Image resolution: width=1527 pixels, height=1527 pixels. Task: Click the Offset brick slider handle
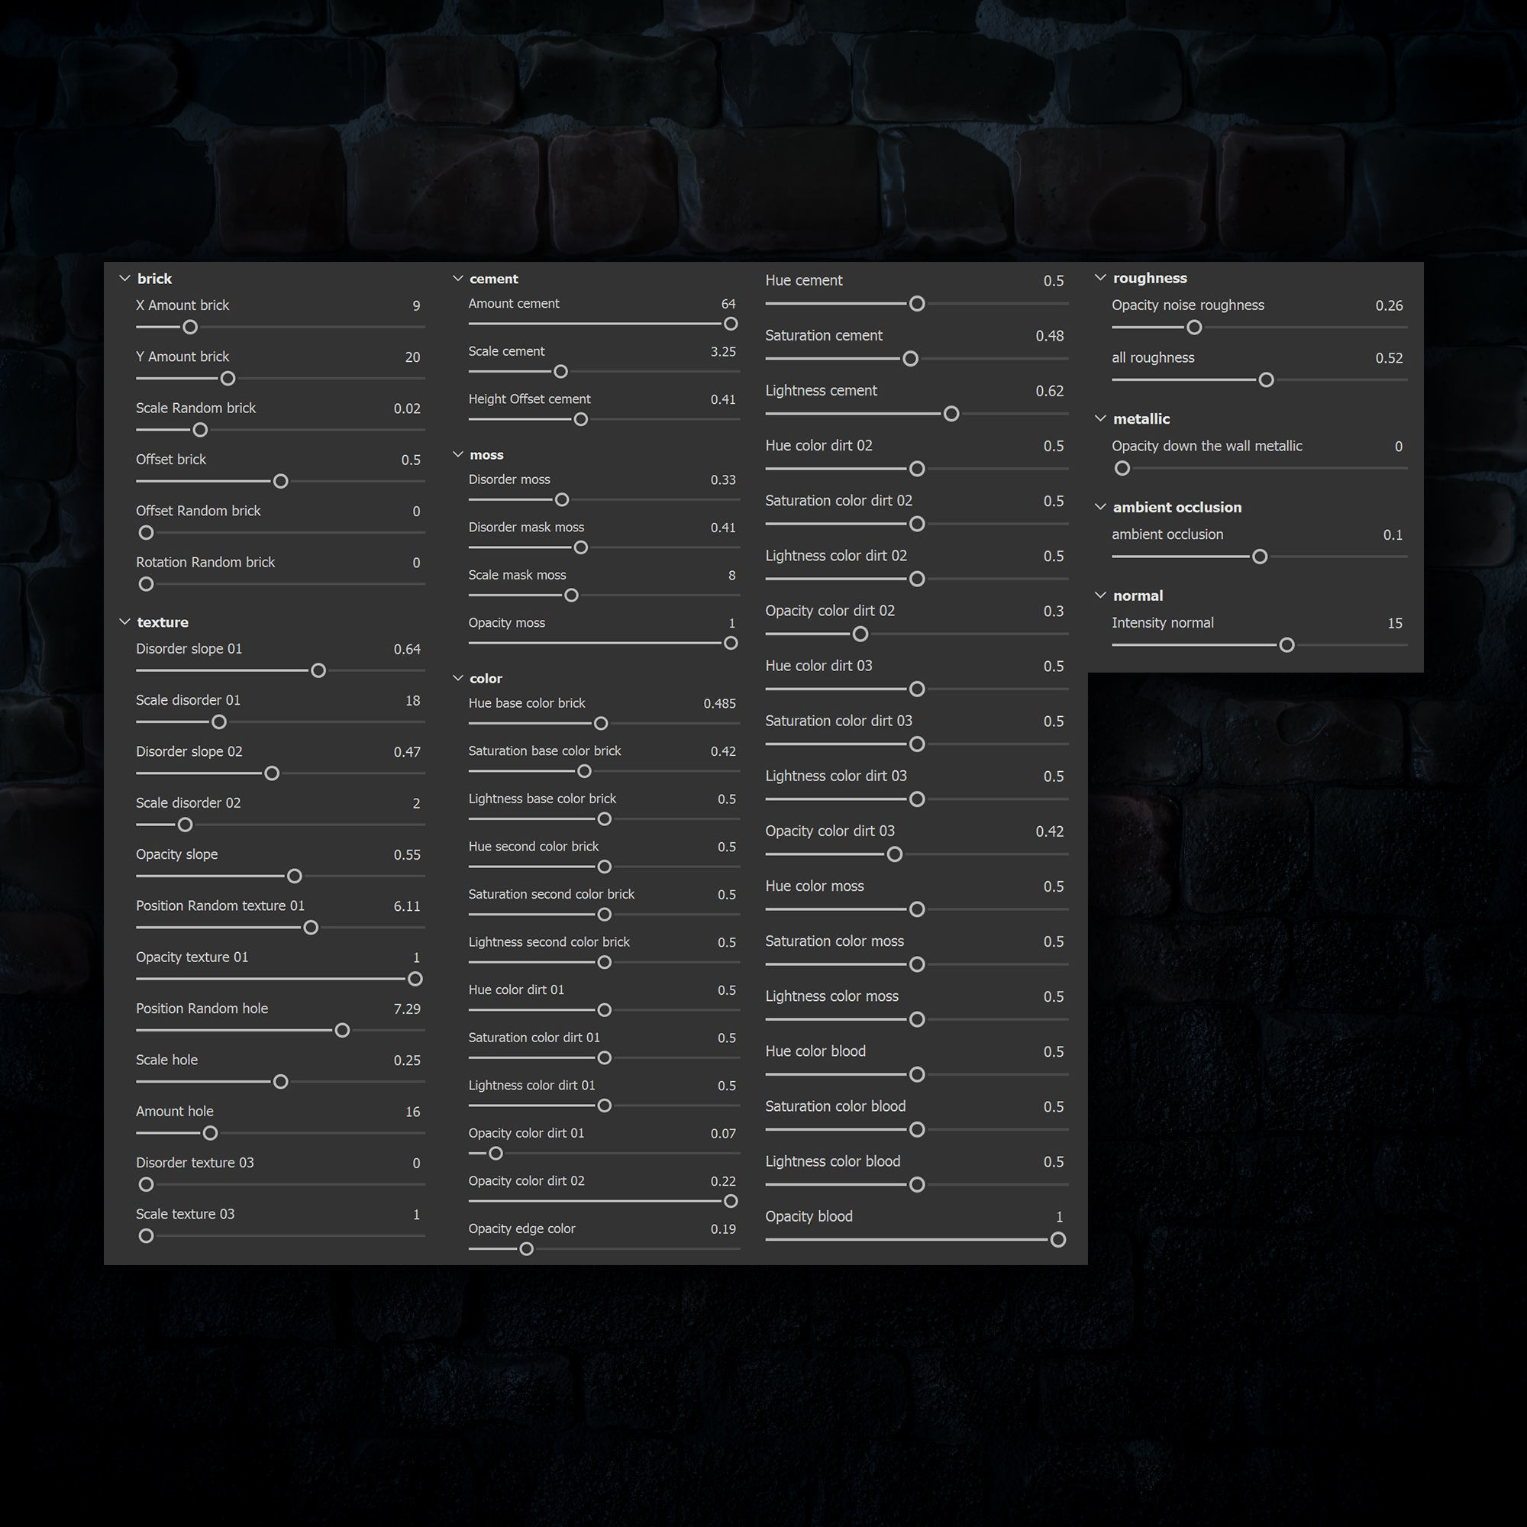pos(280,481)
